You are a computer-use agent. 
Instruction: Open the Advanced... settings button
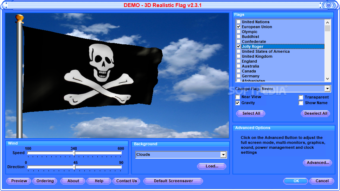click(317, 163)
